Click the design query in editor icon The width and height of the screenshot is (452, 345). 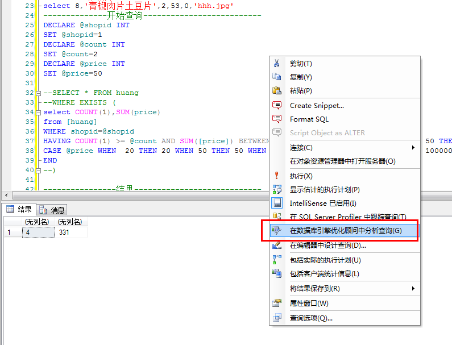(x=277, y=245)
